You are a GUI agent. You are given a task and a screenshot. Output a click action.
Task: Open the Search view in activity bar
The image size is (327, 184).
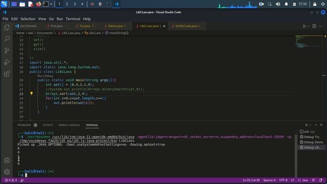pyautogui.click(x=7, y=39)
